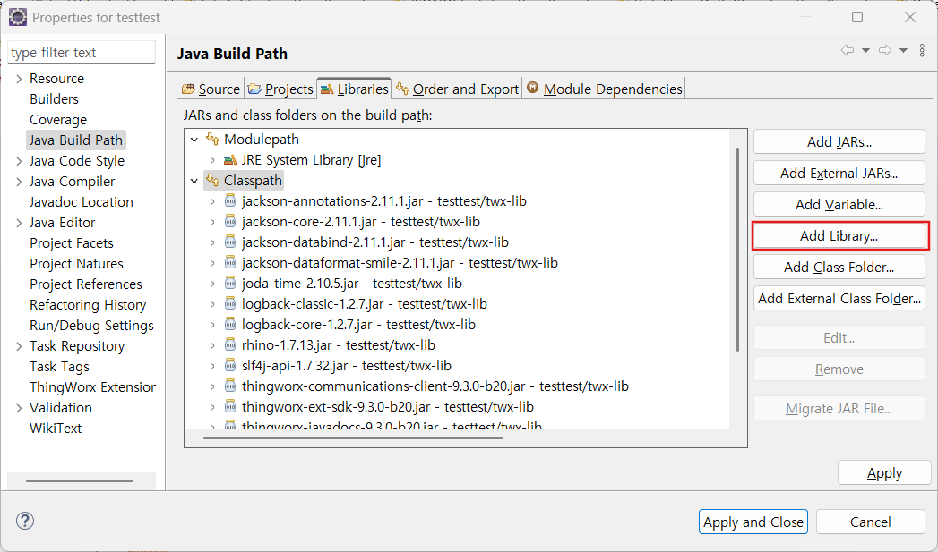Click the type filter text field
The width and height of the screenshot is (938, 552).
click(x=82, y=53)
